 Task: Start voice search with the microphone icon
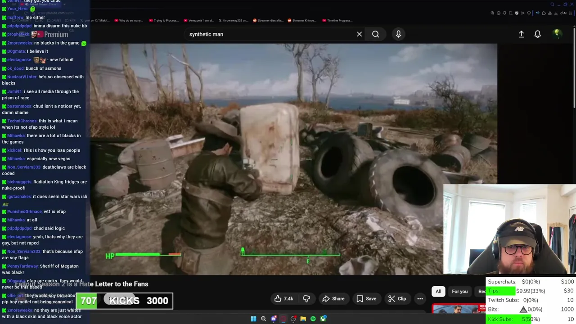click(398, 34)
